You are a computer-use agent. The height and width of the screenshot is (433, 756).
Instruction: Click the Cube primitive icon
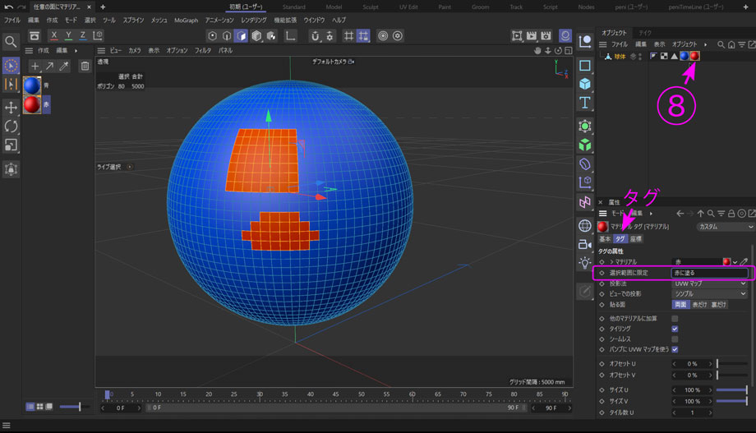(x=585, y=84)
